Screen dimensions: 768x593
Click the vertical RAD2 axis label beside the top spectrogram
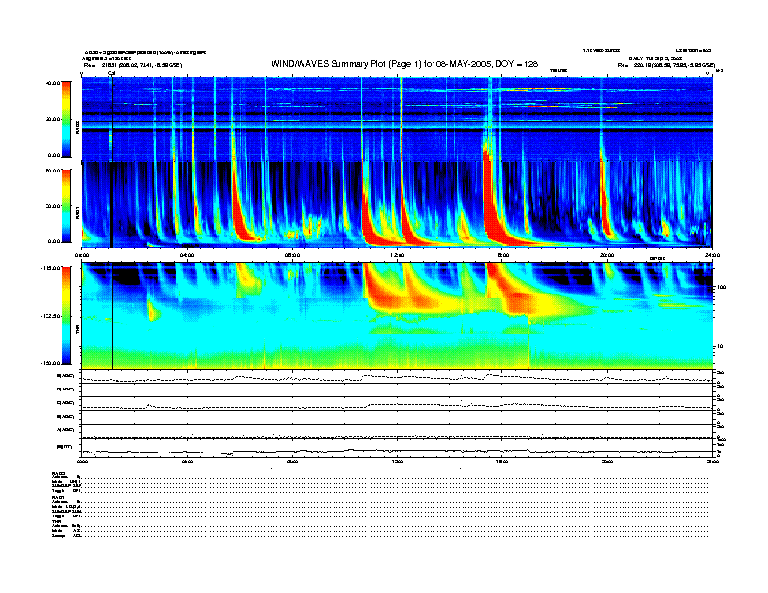77,127
